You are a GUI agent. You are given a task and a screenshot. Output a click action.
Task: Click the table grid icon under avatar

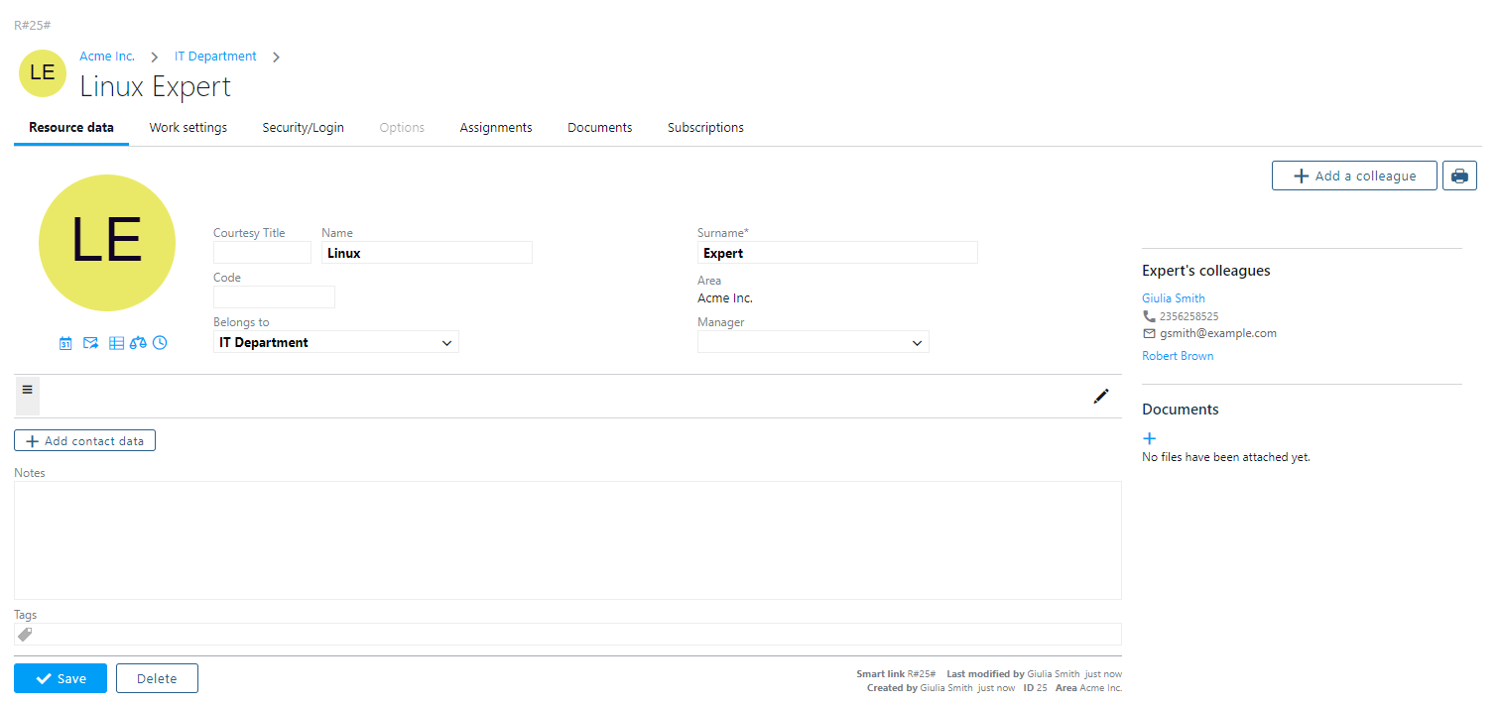coord(116,343)
